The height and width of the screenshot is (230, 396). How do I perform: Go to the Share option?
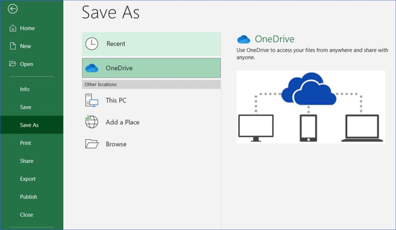click(x=27, y=161)
